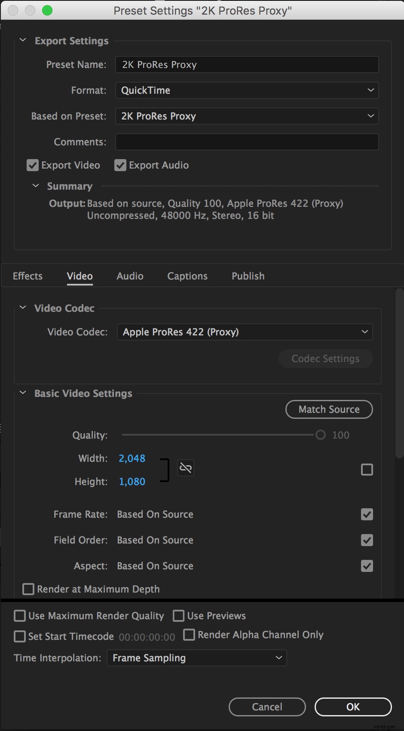The image size is (404, 731).
Task: Enable Use Previews checkbox
Action: point(178,616)
